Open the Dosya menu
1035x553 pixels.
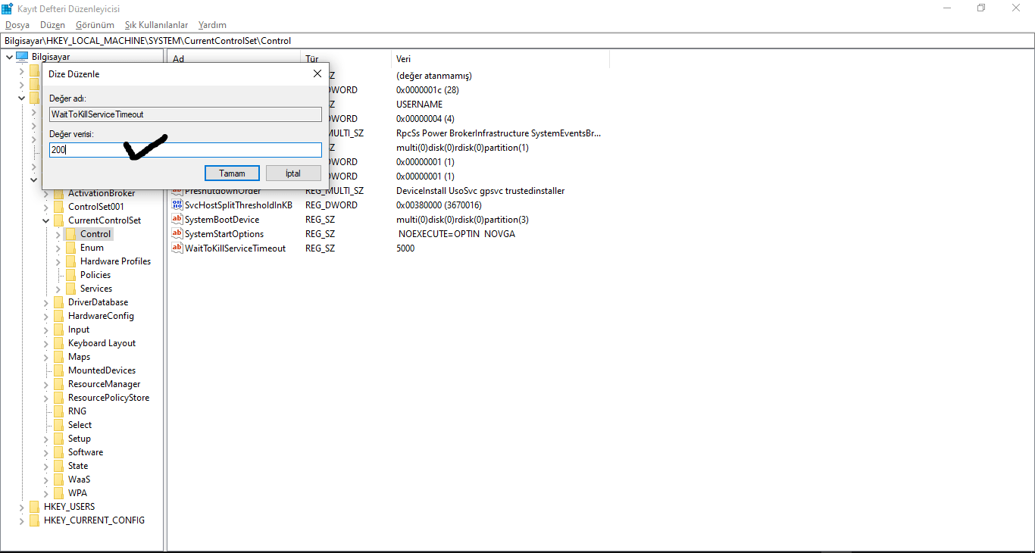[17, 25]
